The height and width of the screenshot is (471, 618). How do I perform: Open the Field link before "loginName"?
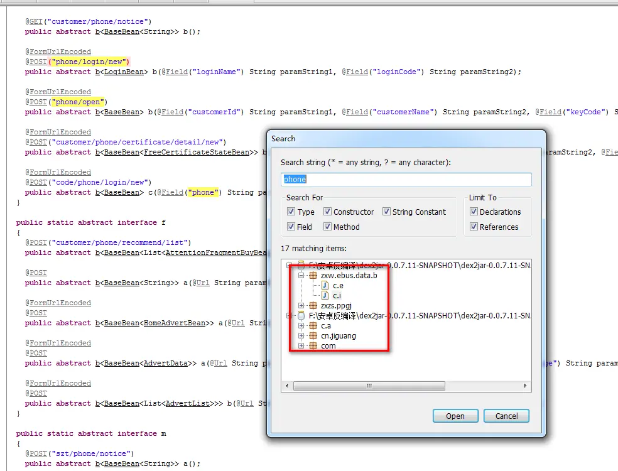pyautogui.click(x=176, y=72)
